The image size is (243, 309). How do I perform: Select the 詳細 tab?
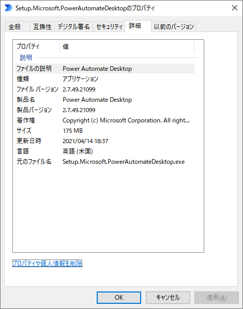[x=138, y=26]
